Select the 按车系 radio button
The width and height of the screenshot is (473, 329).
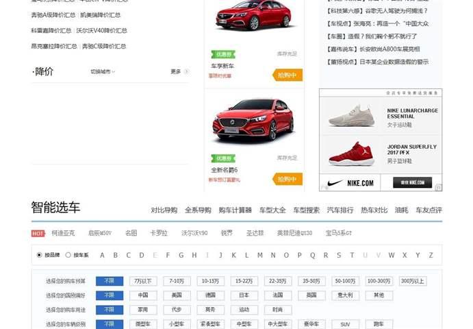pyautogui.click(x=68, y=255)
